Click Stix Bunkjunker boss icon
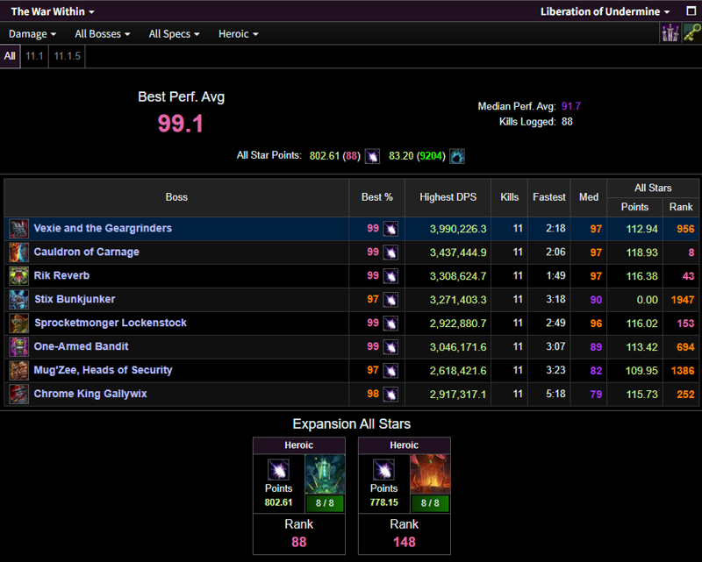The width and height of the screenshot is (702, 562). click(x=18, y=299)
